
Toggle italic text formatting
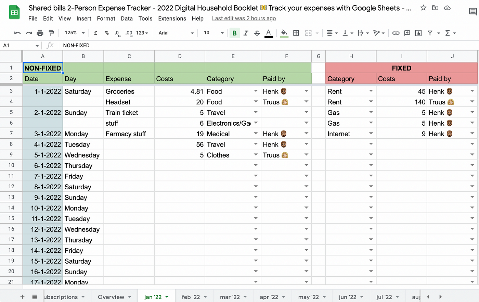coord(246,33)
